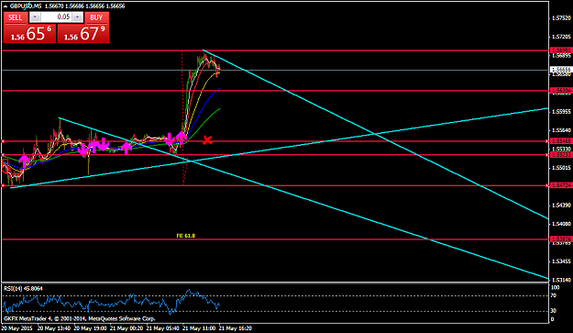Click the RSI 30 level label
This screenshot has height=333, width=573.
[x=553, y=311]
